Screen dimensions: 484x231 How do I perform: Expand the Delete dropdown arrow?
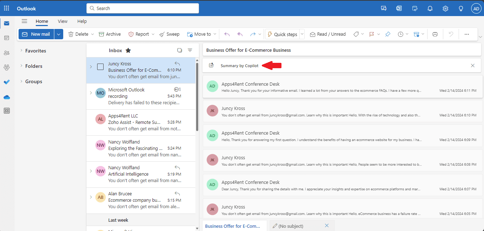pos(93,34)
